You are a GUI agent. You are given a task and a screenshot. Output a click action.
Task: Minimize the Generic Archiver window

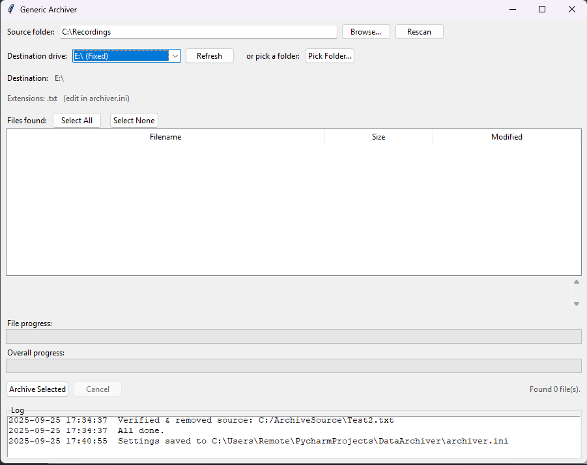point(512,10)
